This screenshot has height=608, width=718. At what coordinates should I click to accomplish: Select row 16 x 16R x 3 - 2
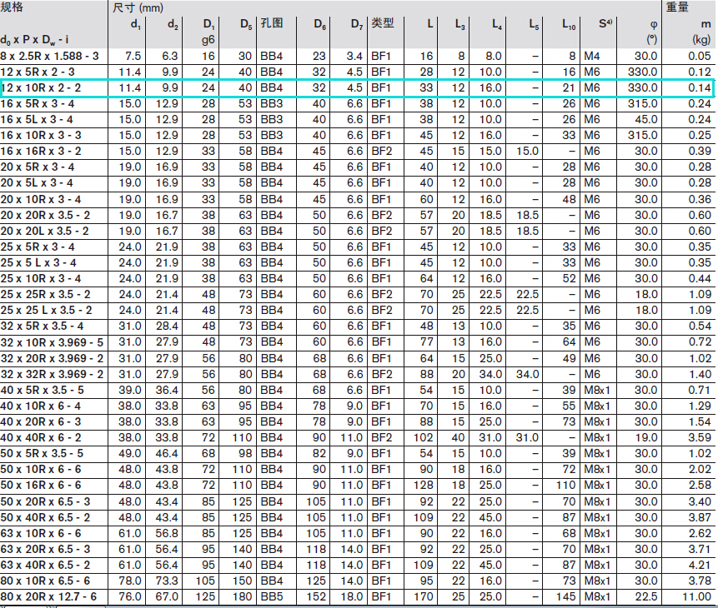point(41,151)
